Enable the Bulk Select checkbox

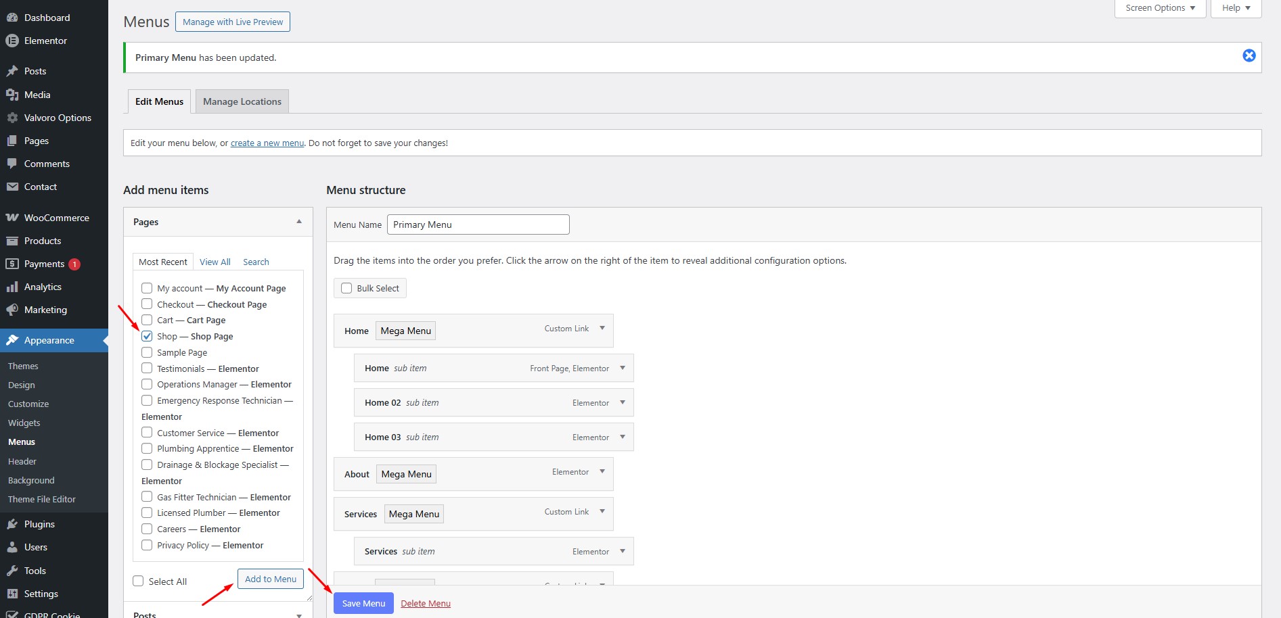346,288
